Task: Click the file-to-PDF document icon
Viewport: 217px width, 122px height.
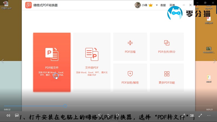Action: point(92,54)
